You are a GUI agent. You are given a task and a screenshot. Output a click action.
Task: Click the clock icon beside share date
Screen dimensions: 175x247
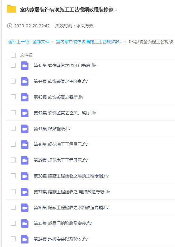[x=9, y=26]
